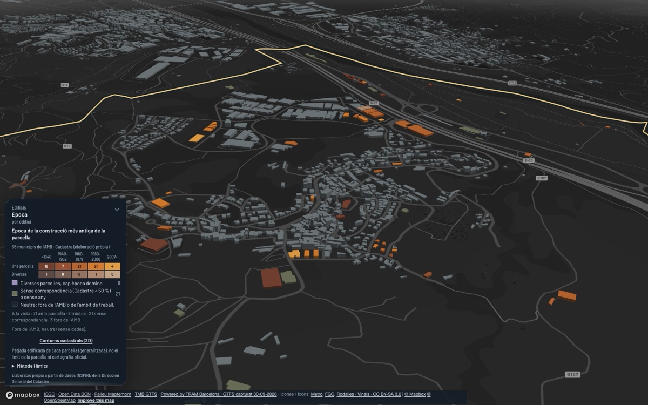Click the "2007+" column header
Screen dimensions: 648x405
112,256
